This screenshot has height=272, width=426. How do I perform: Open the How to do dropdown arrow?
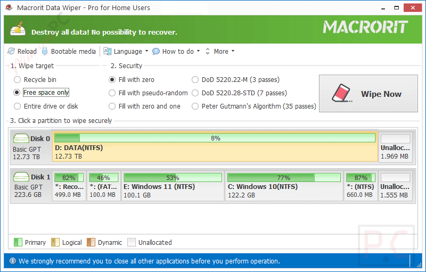click(198, 51)
